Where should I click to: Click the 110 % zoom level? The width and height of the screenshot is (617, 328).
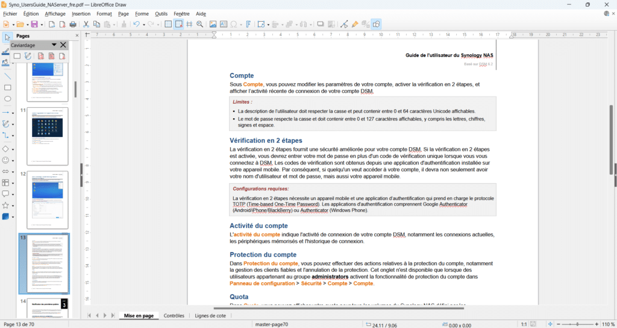pyautogui.click(x=608, y=324)
